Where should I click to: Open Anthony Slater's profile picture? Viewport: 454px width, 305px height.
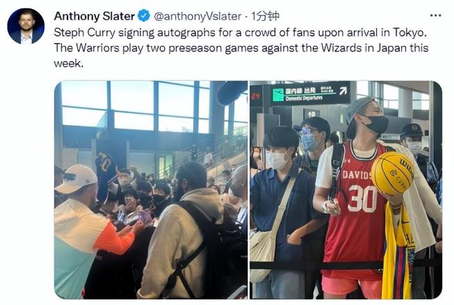tap(26, 26)
